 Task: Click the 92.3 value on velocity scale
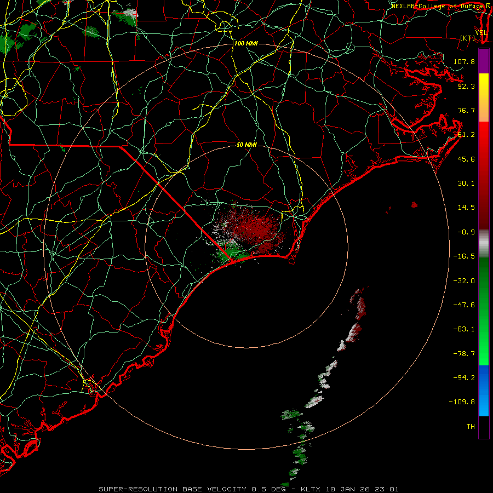point(466,86)
